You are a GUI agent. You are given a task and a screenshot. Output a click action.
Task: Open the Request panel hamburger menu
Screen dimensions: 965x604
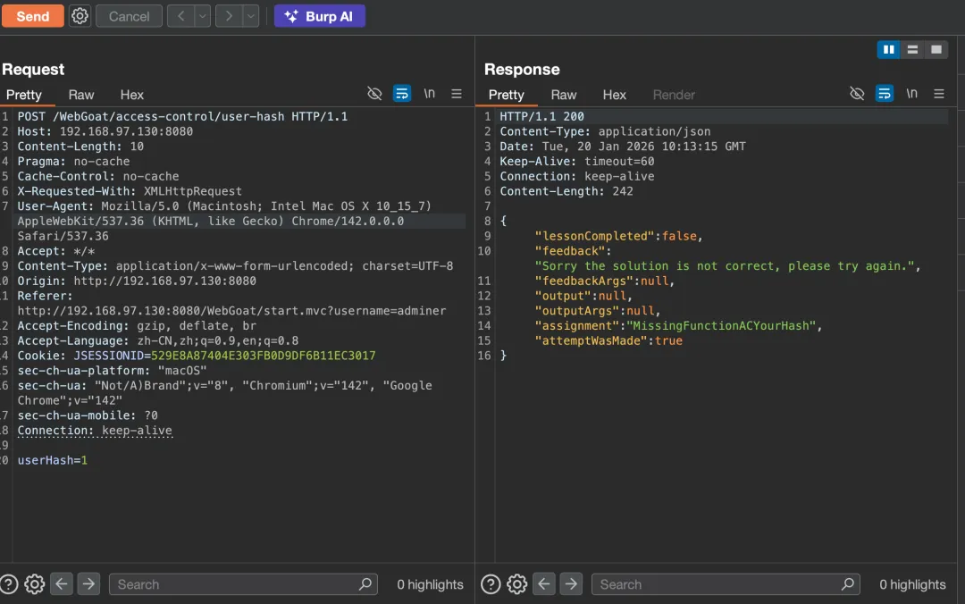457,94
